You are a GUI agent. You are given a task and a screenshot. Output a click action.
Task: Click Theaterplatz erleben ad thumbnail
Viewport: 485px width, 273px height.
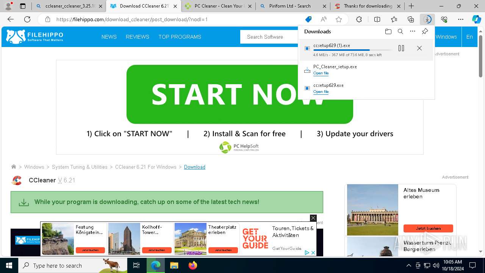coord(190,239)
